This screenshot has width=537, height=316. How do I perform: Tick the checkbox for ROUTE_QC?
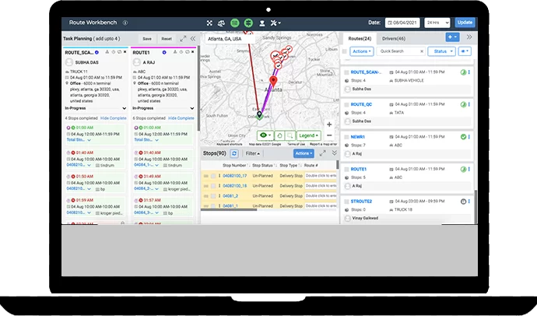point(346,105)
